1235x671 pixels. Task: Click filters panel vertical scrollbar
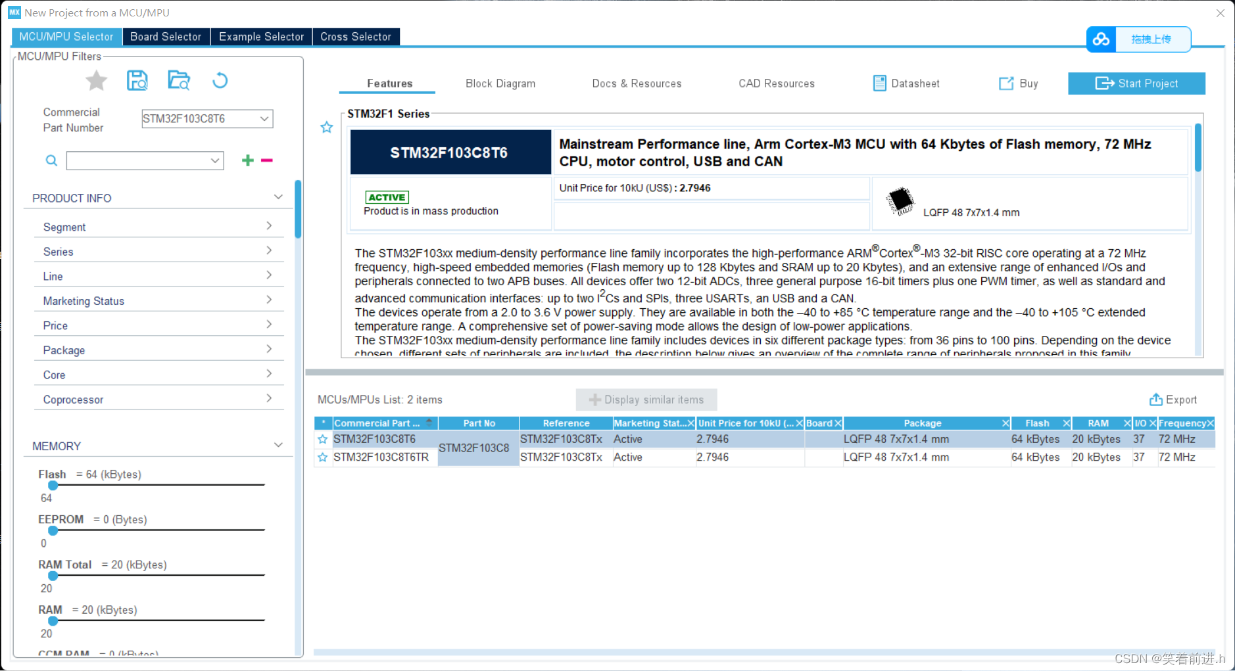(x=298, y=209)
